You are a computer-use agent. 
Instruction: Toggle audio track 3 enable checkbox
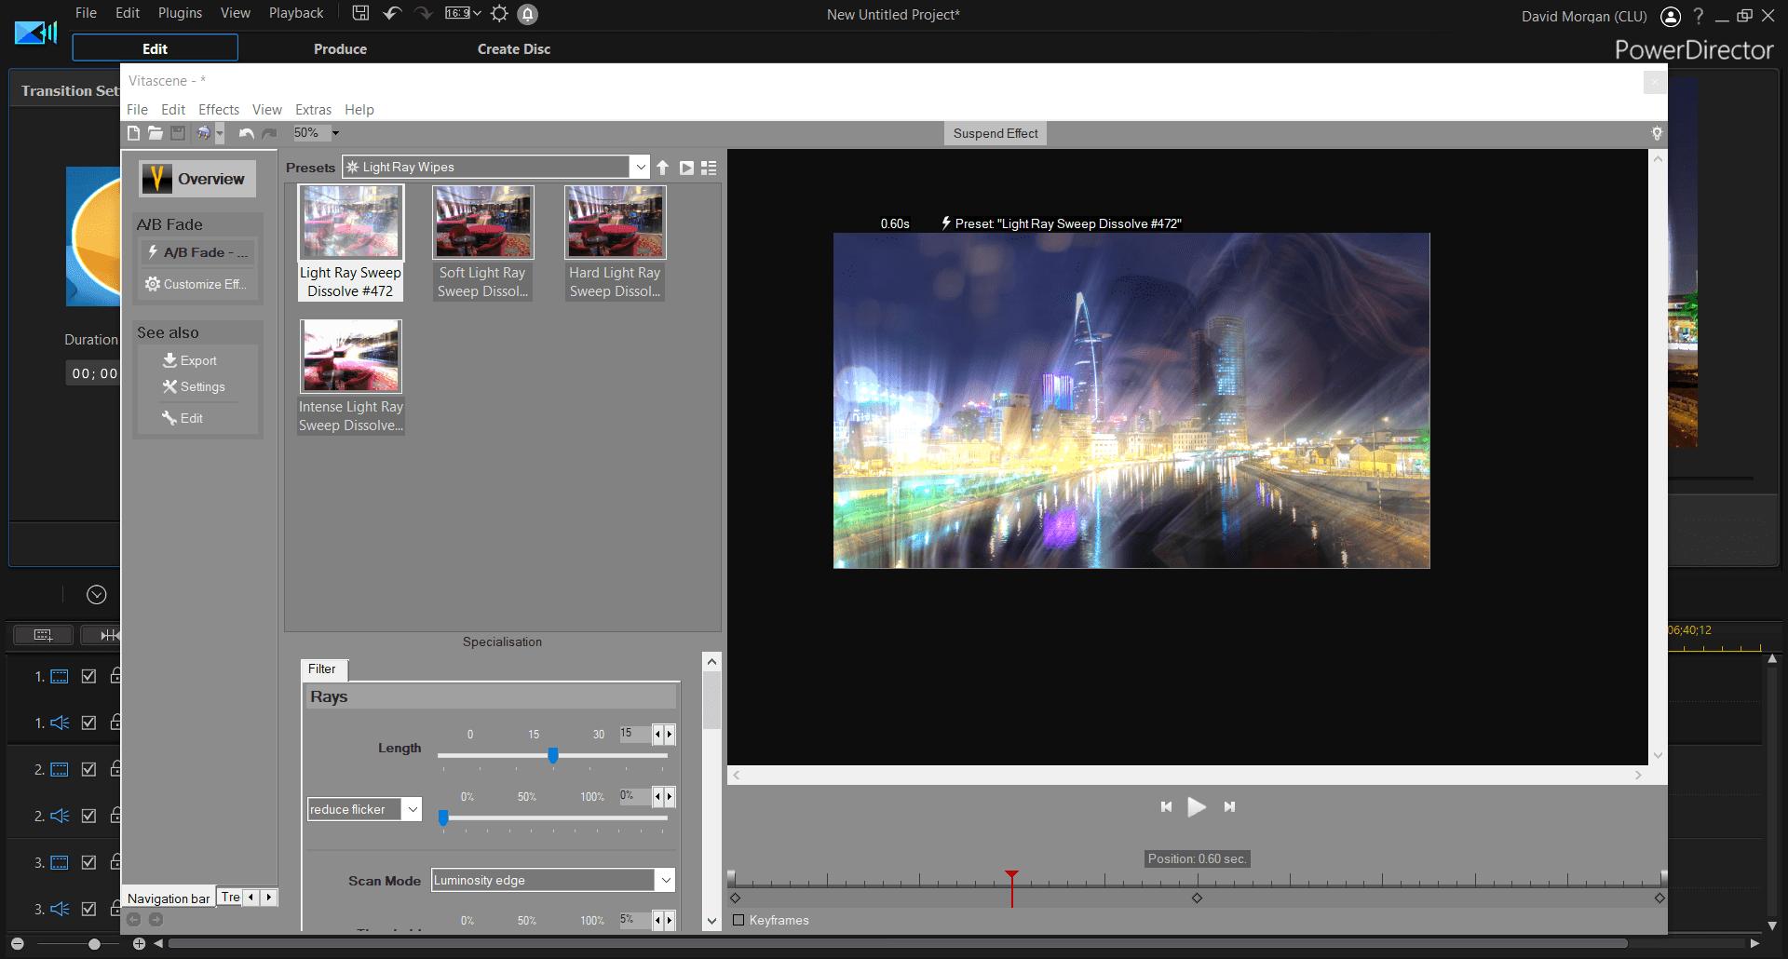(88, 909)
